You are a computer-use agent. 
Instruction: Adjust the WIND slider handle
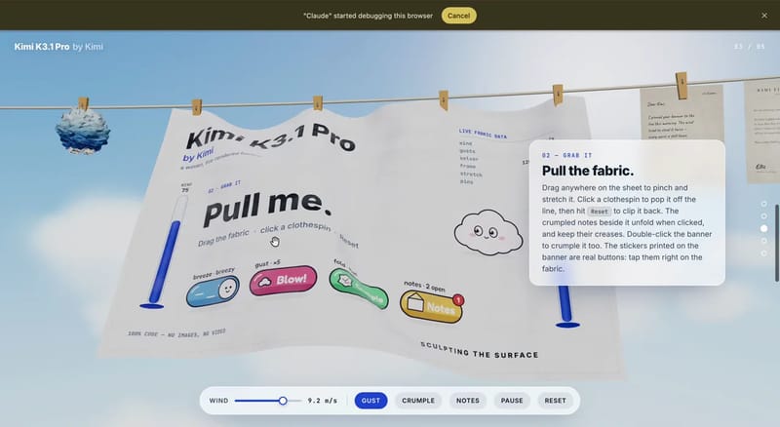coord(283,401)
